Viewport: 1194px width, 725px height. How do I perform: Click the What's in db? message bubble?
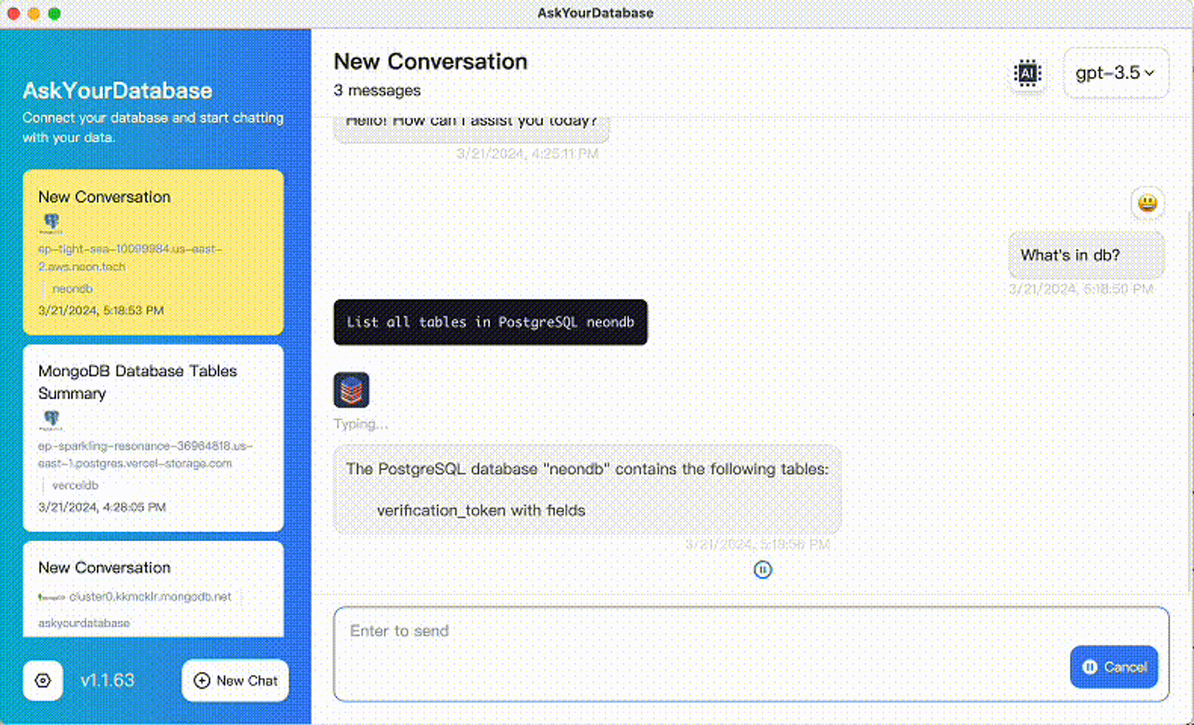point(1086,255)
